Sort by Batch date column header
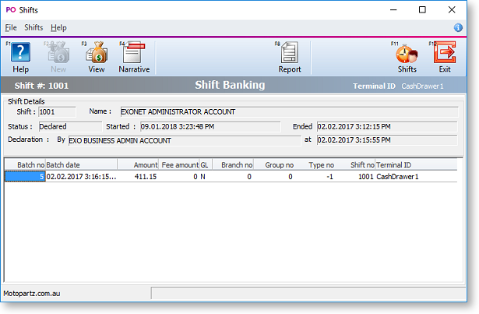 pos(81,165)
